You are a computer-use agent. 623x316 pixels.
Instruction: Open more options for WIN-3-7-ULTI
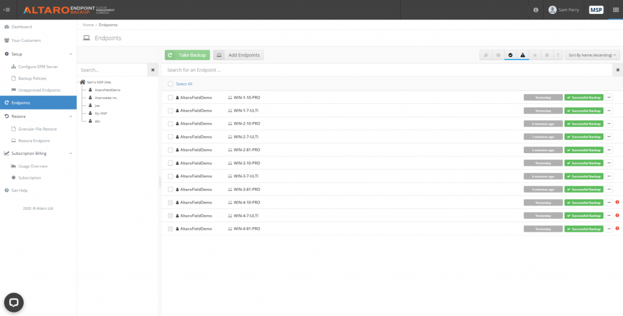click(609, 176)
